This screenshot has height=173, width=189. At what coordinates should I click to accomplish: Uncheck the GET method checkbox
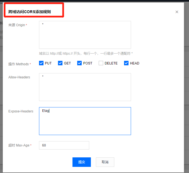pos(60,63)
